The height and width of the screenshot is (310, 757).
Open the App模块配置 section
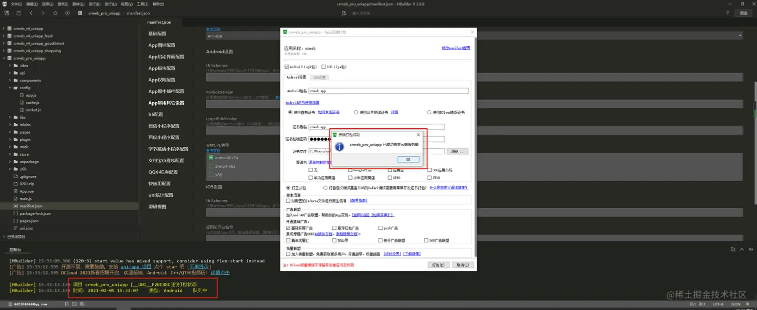coord(162,68)
